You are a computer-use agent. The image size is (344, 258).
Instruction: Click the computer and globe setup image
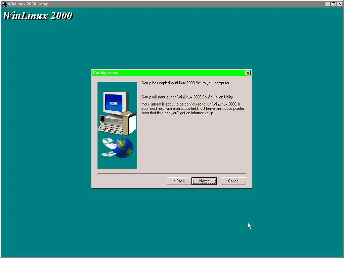click(117, 125)
